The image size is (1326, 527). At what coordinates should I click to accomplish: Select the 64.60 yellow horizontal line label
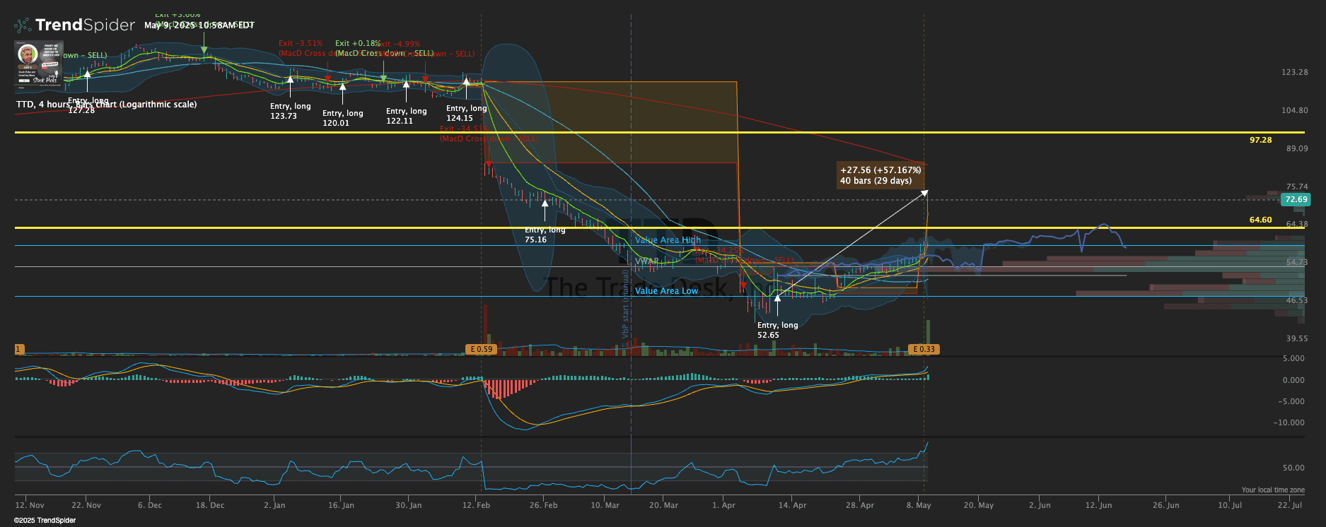point(1260,220)
